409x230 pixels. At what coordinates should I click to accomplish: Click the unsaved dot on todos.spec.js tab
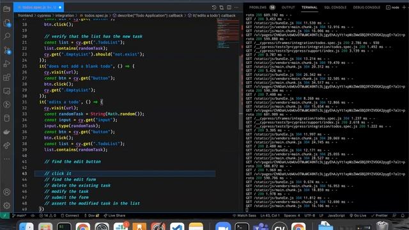[x=60, y=7]
